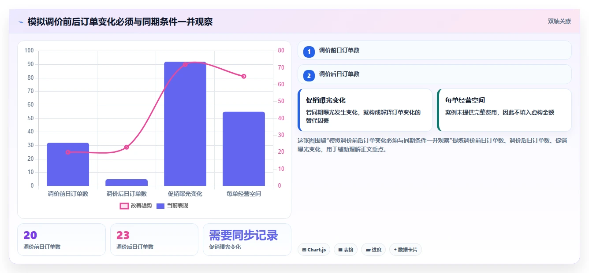Open the 数据卡片 tag
Screen dimensions: 589x273
pyautogui.click(x=406, y=250)
